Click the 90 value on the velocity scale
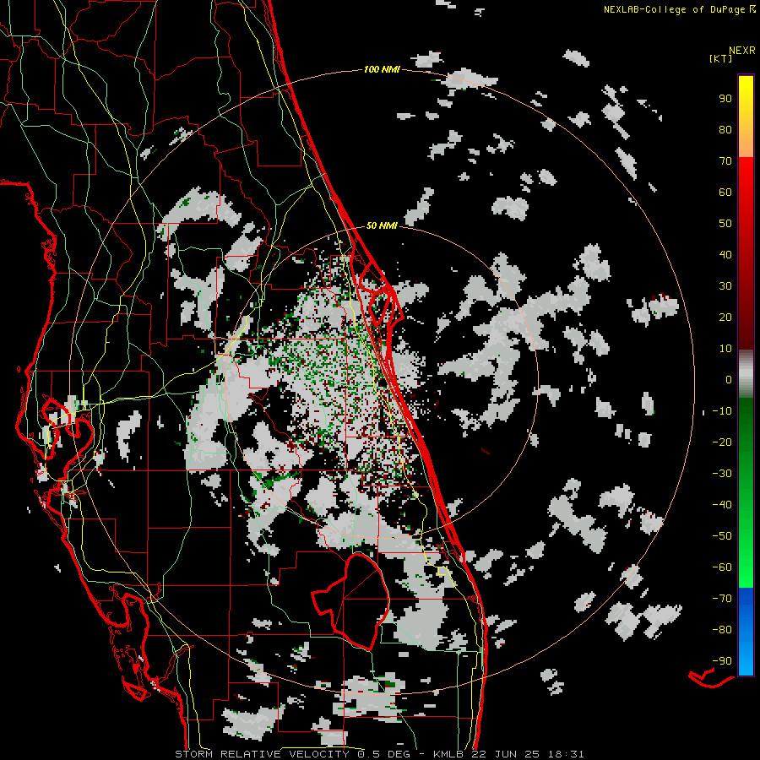Screen dimensions: 760x760 point(725,99)
